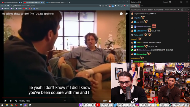Add a new Chatterino tab
Viewport: 190px width, 107px height.
pyautogui.click(x=142, y=6)
